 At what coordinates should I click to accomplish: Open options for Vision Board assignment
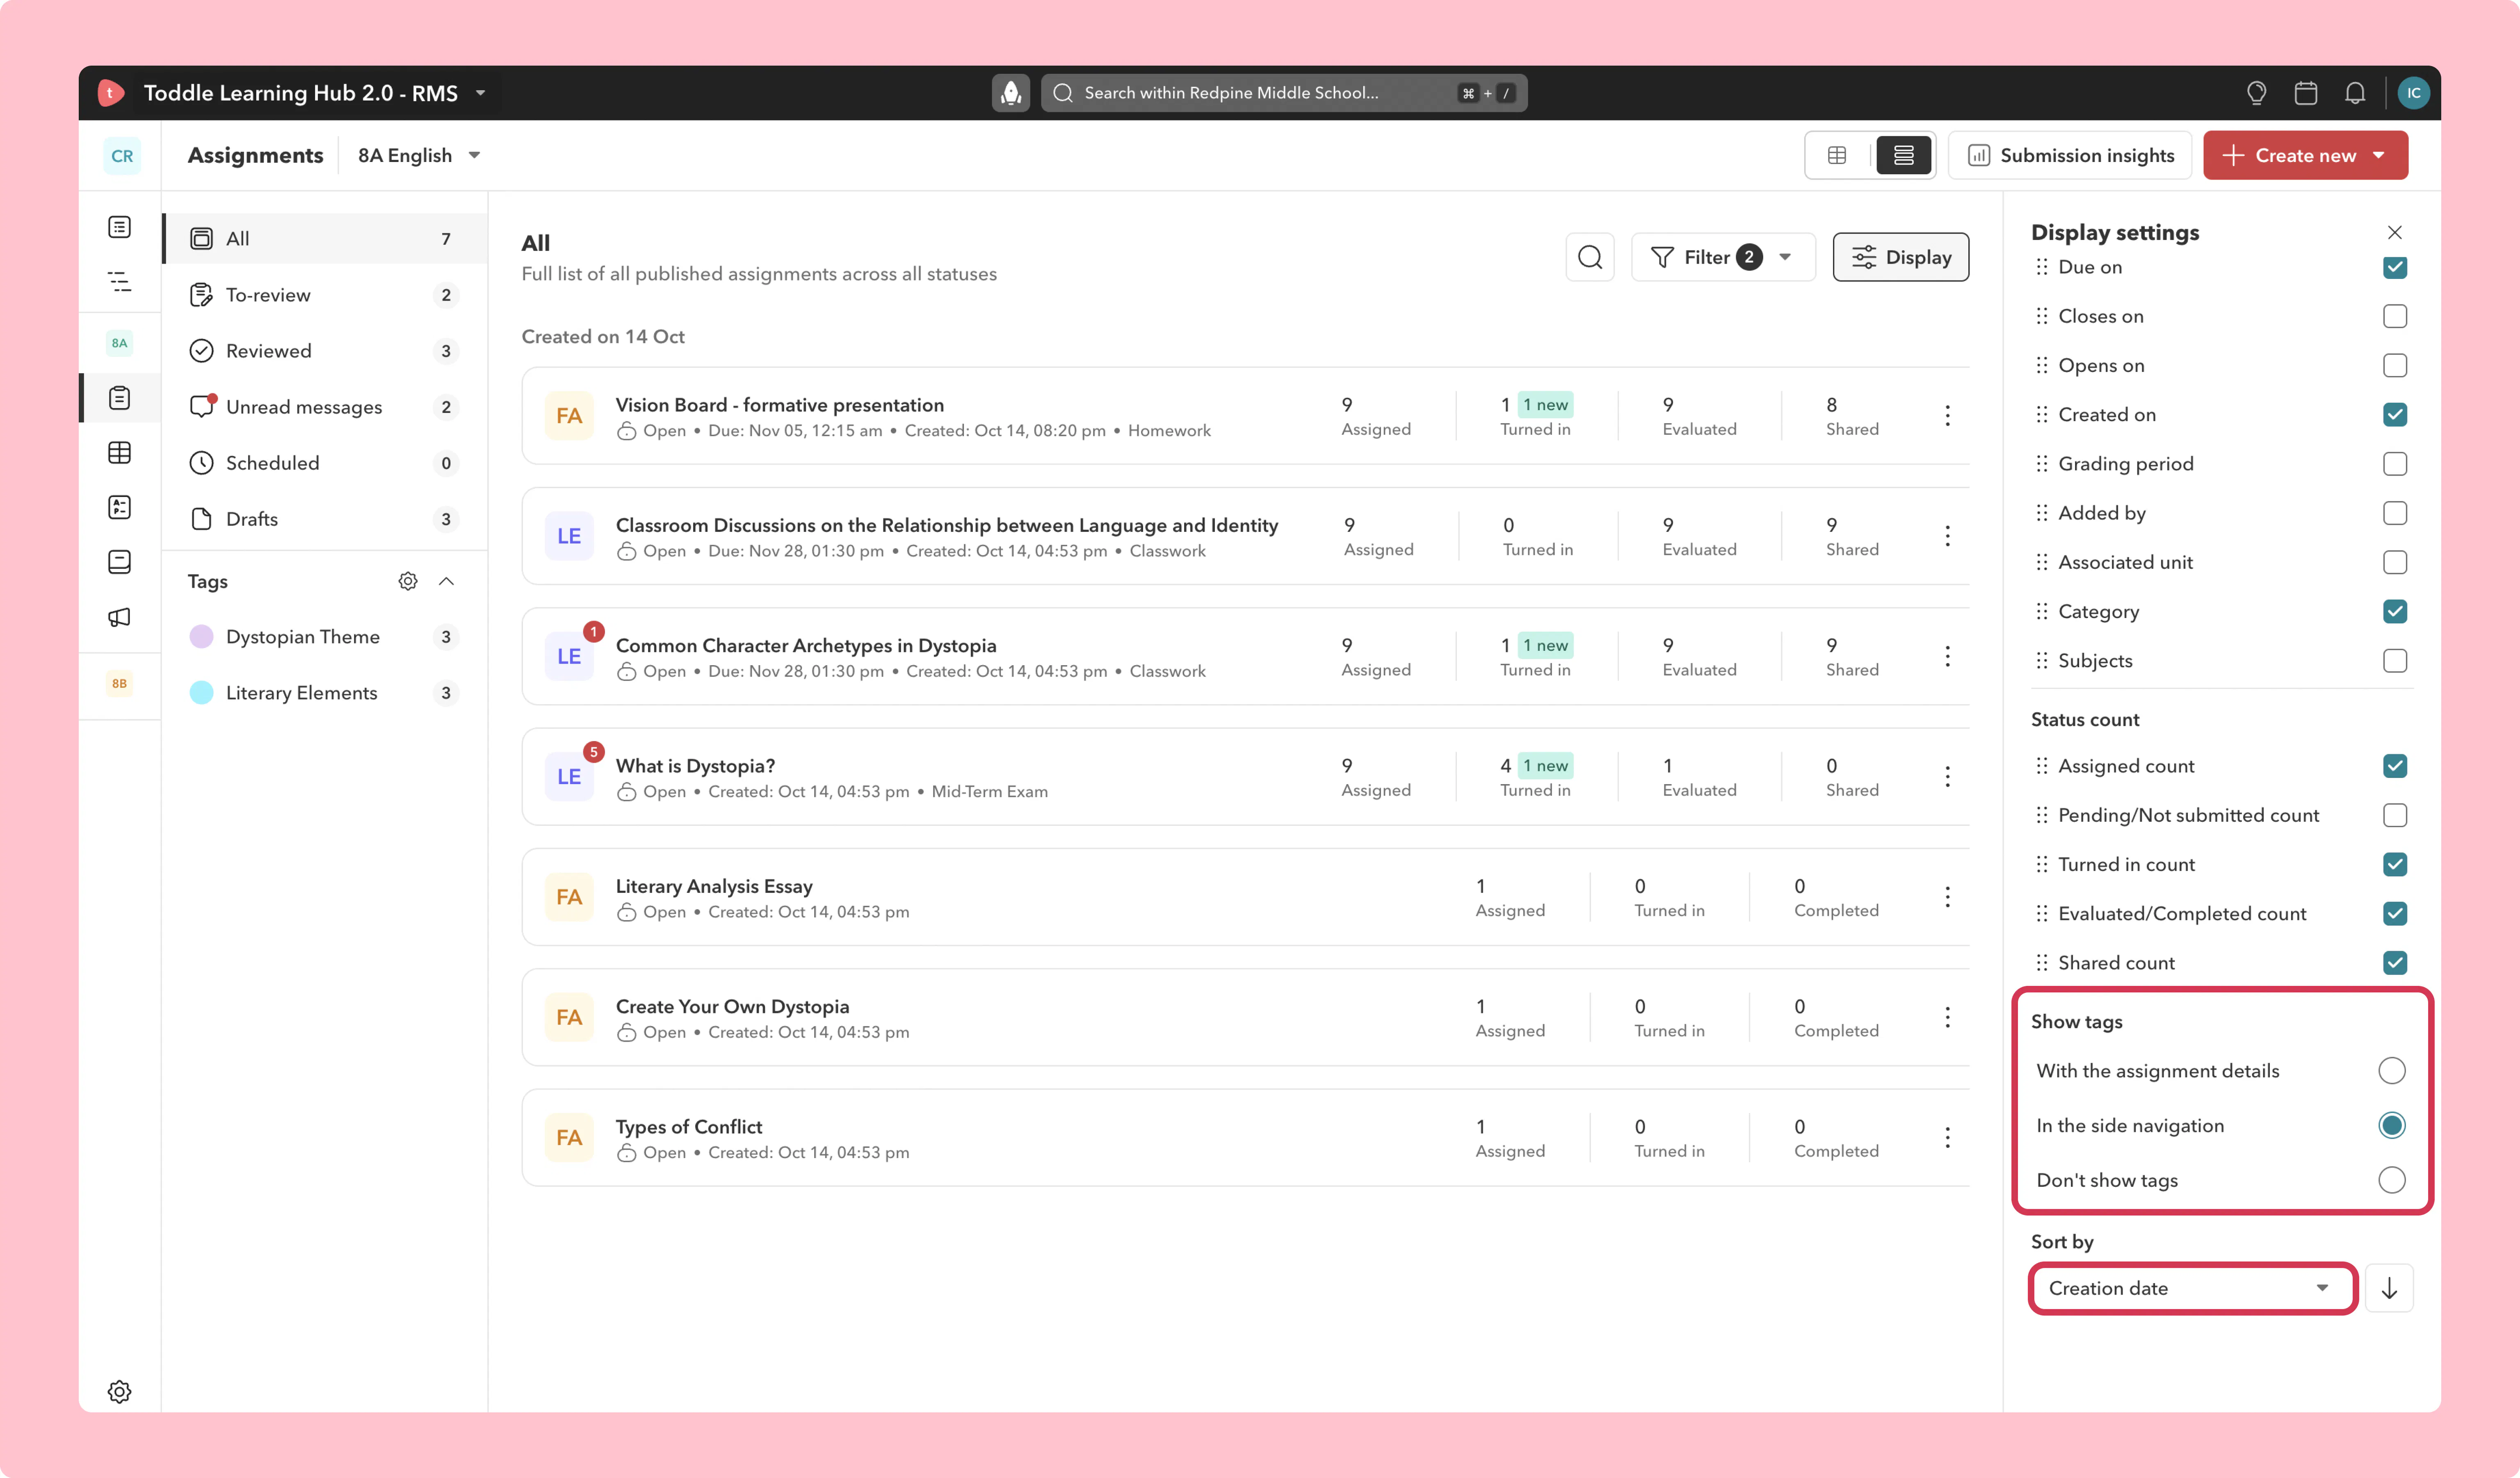(1947, 416)
